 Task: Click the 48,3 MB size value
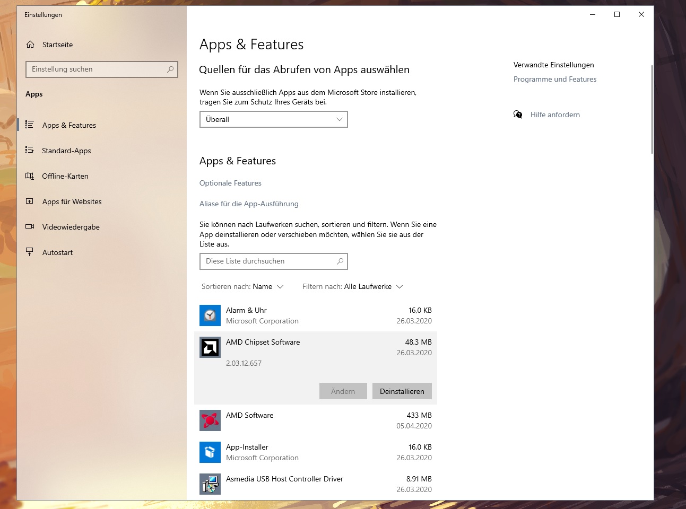[419, 342]
